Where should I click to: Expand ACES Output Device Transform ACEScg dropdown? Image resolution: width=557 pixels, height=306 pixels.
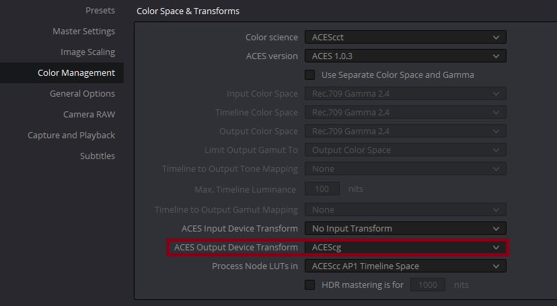(x=406, y=247)
